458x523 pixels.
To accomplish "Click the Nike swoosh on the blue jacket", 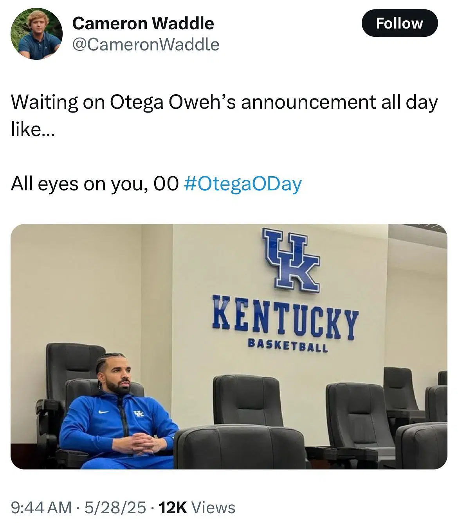I will click(x=104, y=412).
